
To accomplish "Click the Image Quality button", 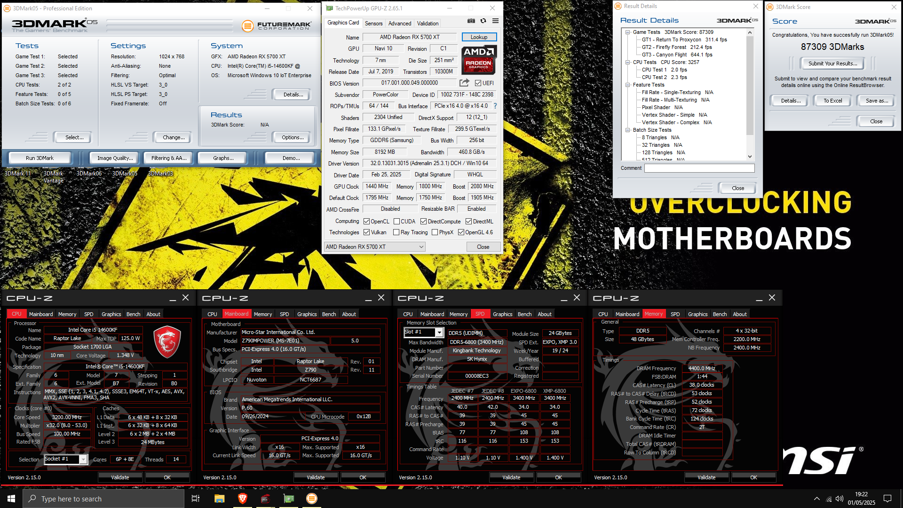I will click(115, 158).
